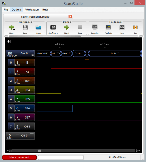
Task: Open Bus 0 hamburger options menu
Action: click(33, 55)
